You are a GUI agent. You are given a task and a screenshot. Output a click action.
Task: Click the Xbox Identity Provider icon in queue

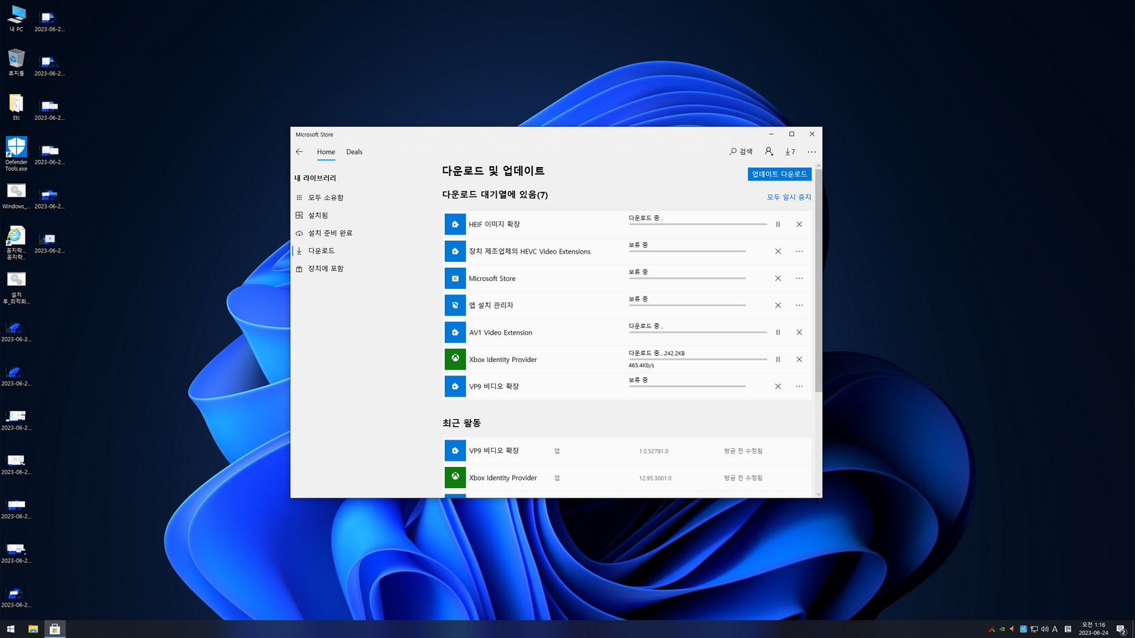[x=455, y=359]
